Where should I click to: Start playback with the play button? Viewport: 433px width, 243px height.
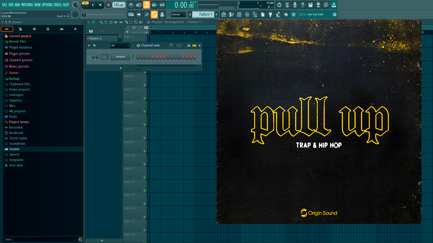point(93,5)
